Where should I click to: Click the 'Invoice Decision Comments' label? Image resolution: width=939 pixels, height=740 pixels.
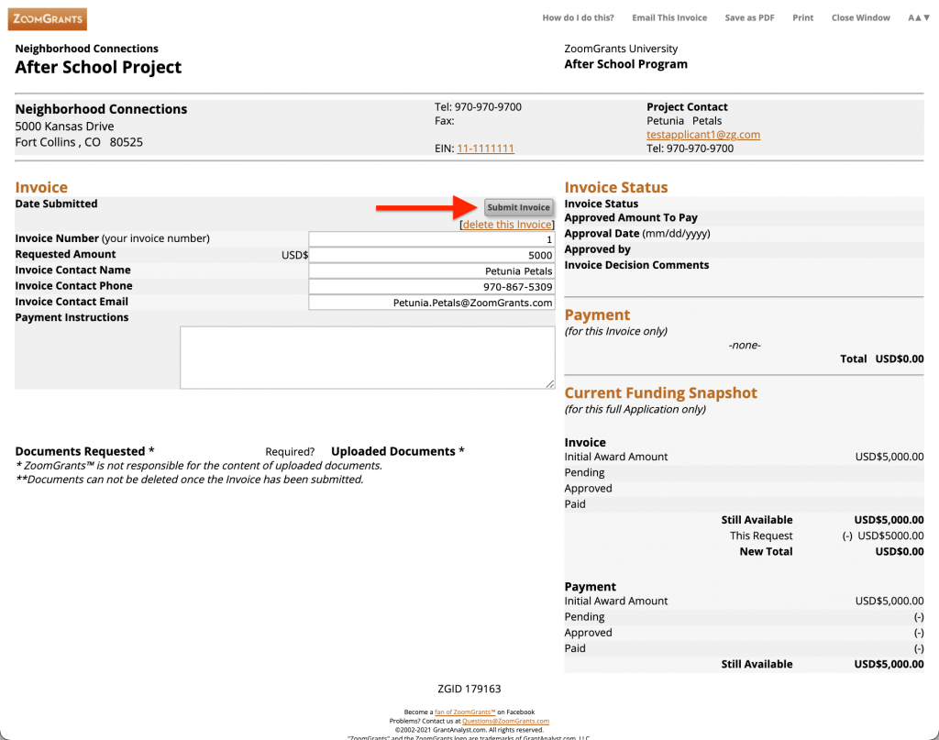tap(636, 265)
